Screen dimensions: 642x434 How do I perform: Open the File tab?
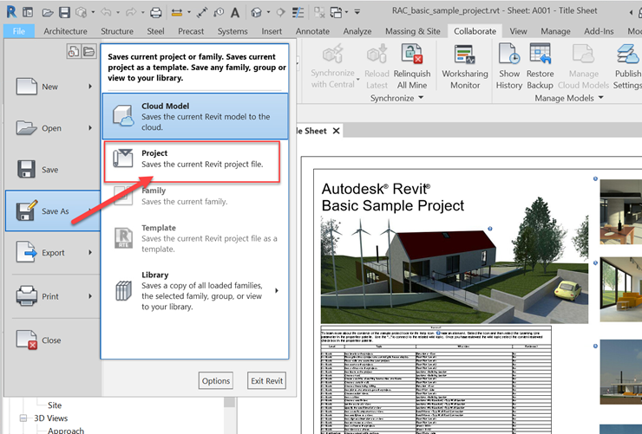click(x=19, y=31)
